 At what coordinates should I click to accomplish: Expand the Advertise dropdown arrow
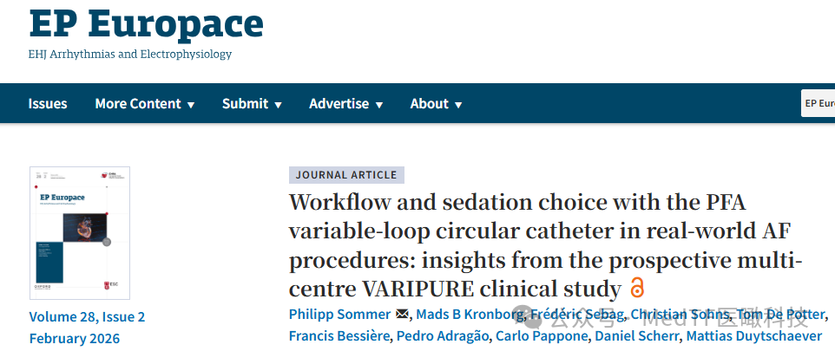(x=379, y=105)
